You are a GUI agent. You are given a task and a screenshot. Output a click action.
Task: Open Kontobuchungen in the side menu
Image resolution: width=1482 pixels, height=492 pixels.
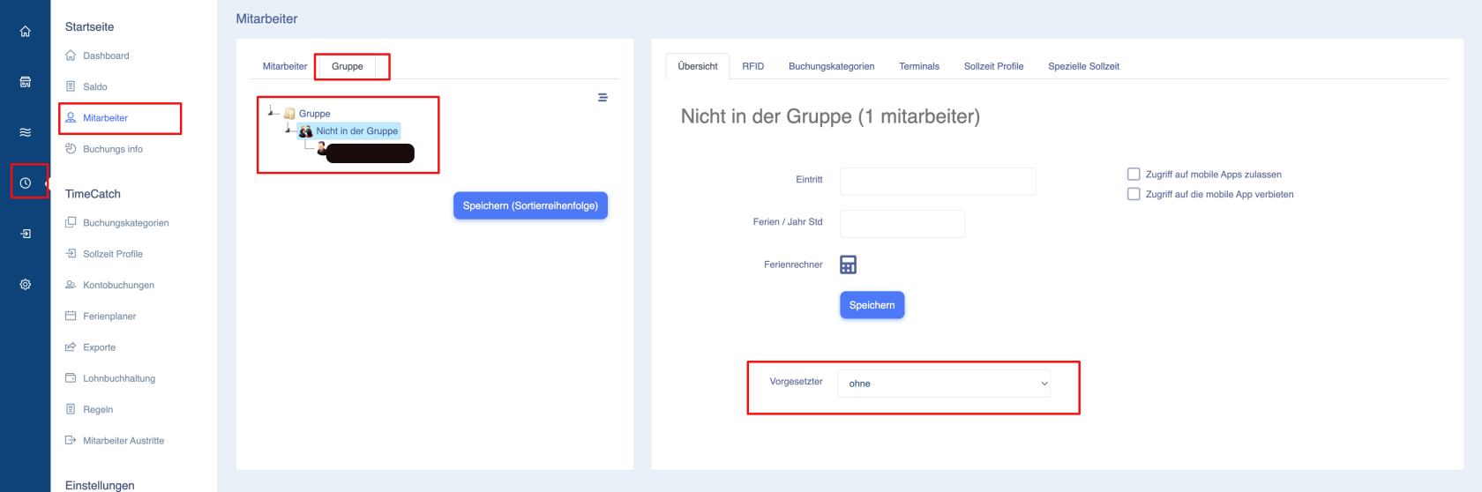point(118,285)
